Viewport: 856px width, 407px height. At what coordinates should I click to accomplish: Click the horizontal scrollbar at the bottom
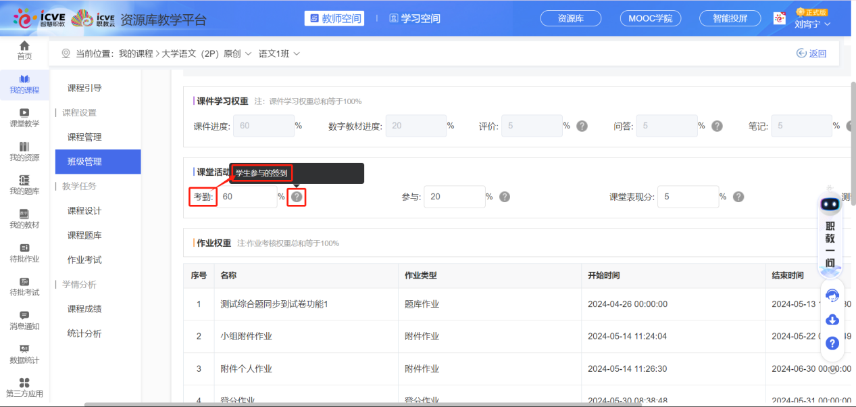(365, 404)
